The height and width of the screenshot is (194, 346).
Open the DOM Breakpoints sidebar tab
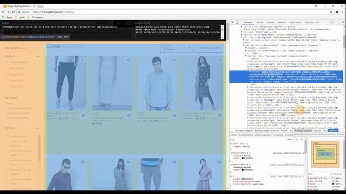(263, 135)
